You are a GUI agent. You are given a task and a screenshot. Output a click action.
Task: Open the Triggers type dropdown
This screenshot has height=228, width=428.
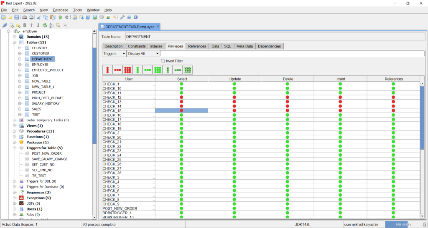coord(114,53)
